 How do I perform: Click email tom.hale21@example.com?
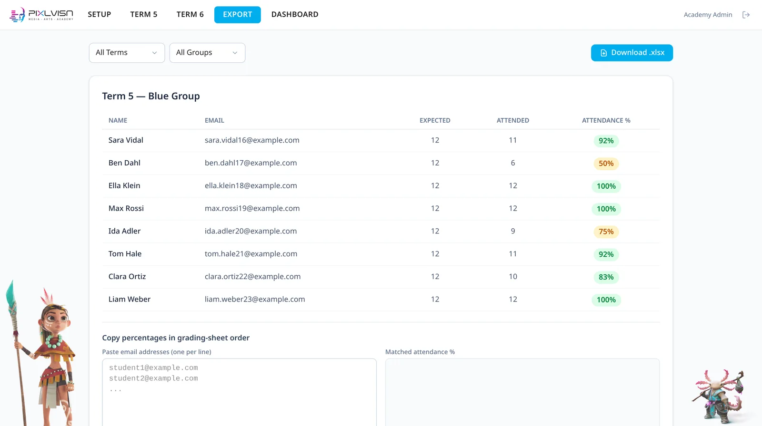[x=251, y=254]
